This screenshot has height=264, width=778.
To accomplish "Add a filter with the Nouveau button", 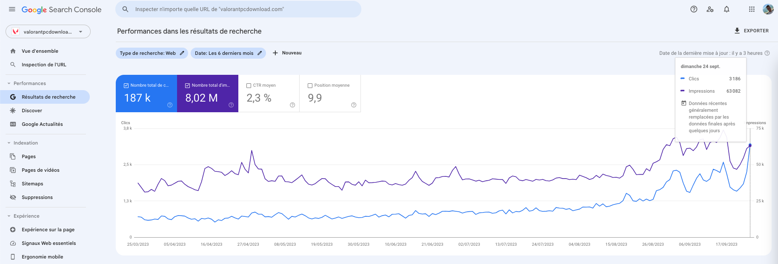I will point(287,53).
